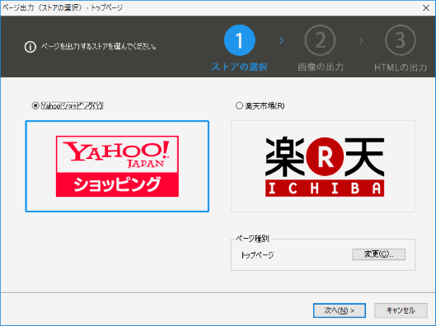Screen dimensions: 436x326
Task: Click the HTMLの出力 step label
Action: [x=401, y=68]
